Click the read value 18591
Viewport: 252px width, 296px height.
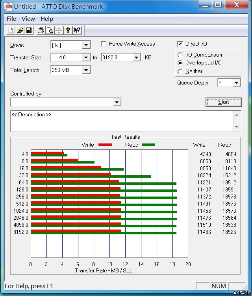coord(229,189)
